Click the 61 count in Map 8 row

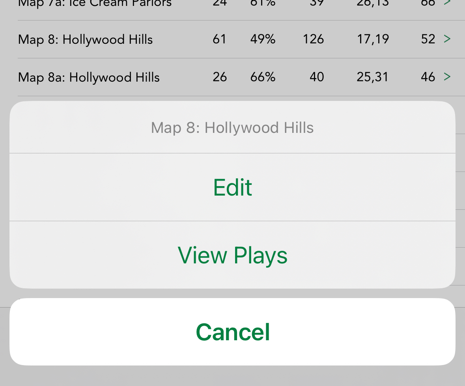(219, 39)
